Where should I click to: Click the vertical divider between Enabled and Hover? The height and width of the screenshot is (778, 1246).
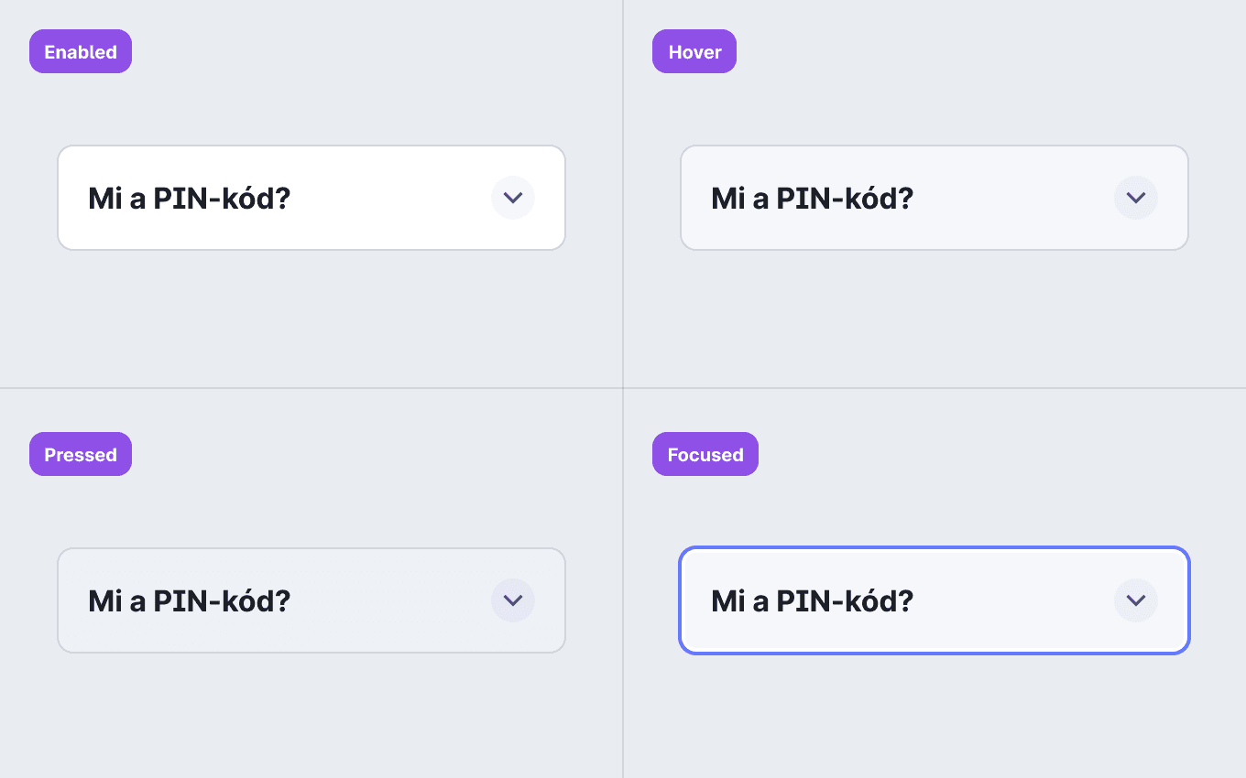pyautogui.click(x=623, y=194)
